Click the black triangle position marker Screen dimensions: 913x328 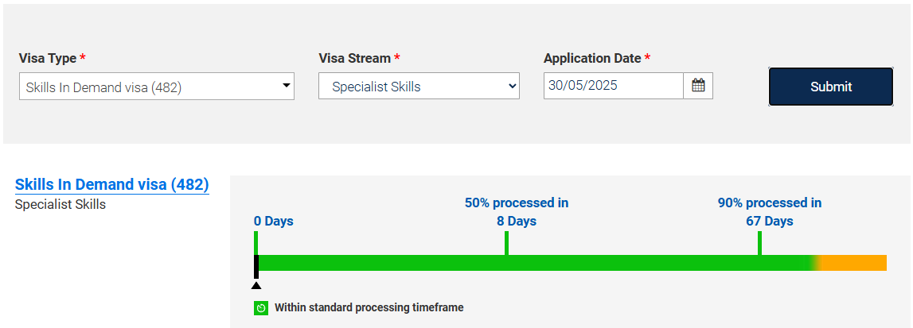pyautogui.click(x=256, y=285)
